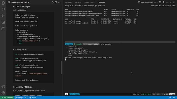Split the terminal pane
Image resolution: width=177 pixels, height=99 pixels.
click(160, 2)
